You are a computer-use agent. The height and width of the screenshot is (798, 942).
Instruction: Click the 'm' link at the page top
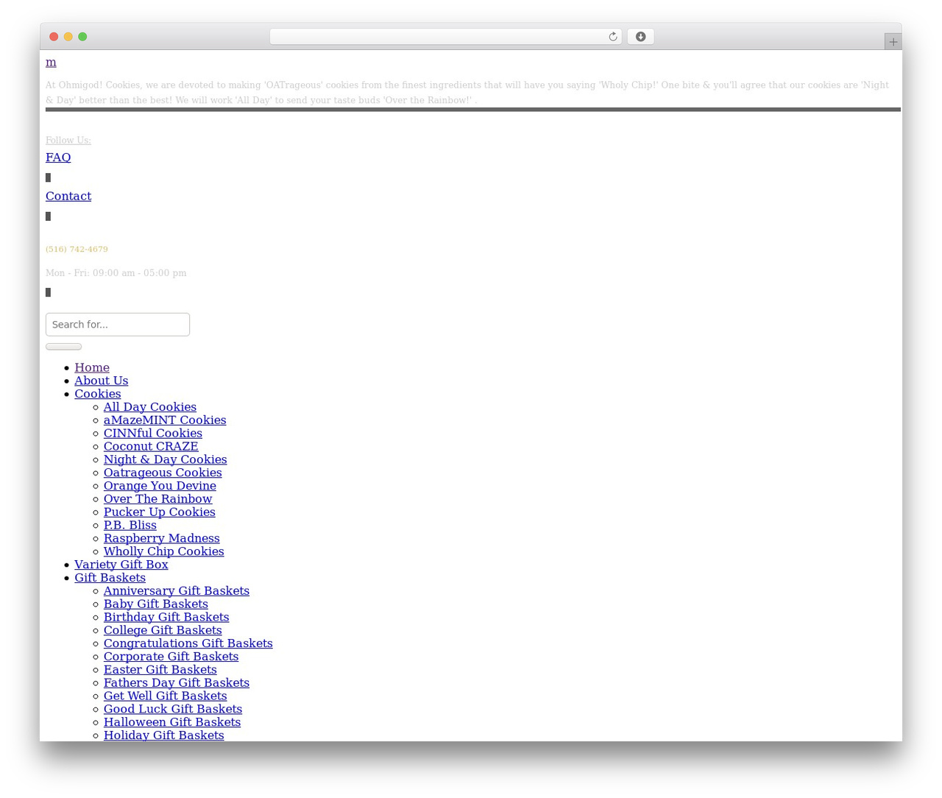[x=51, y=62]
